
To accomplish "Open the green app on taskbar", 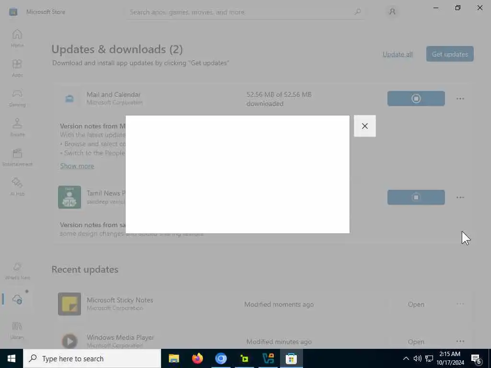I will (244, 358).
